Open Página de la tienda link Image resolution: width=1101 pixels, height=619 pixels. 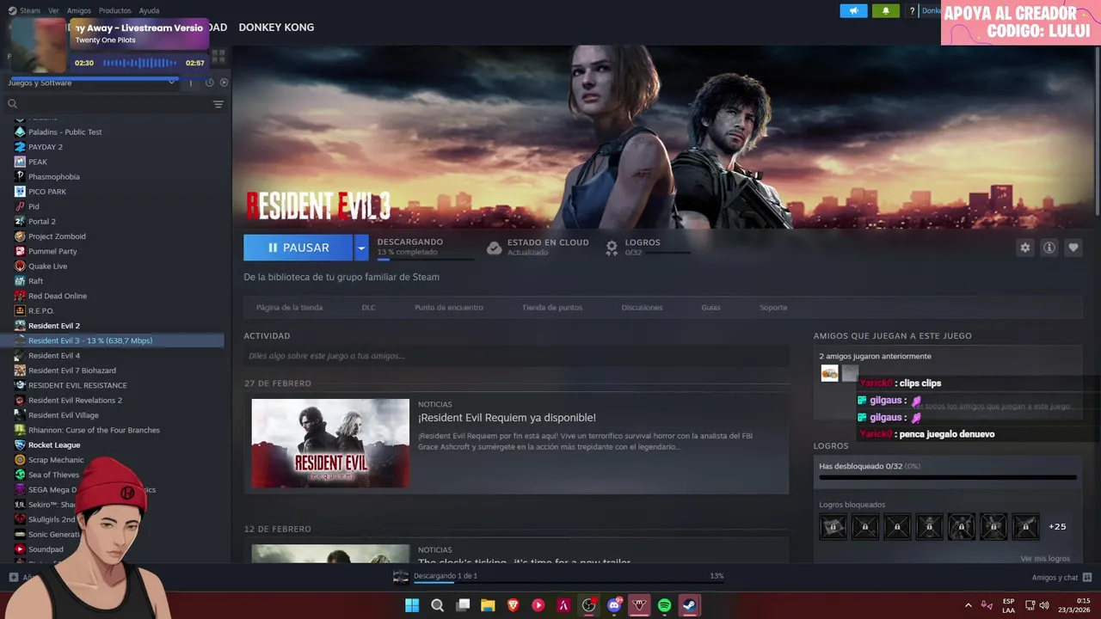coord(289,307)
